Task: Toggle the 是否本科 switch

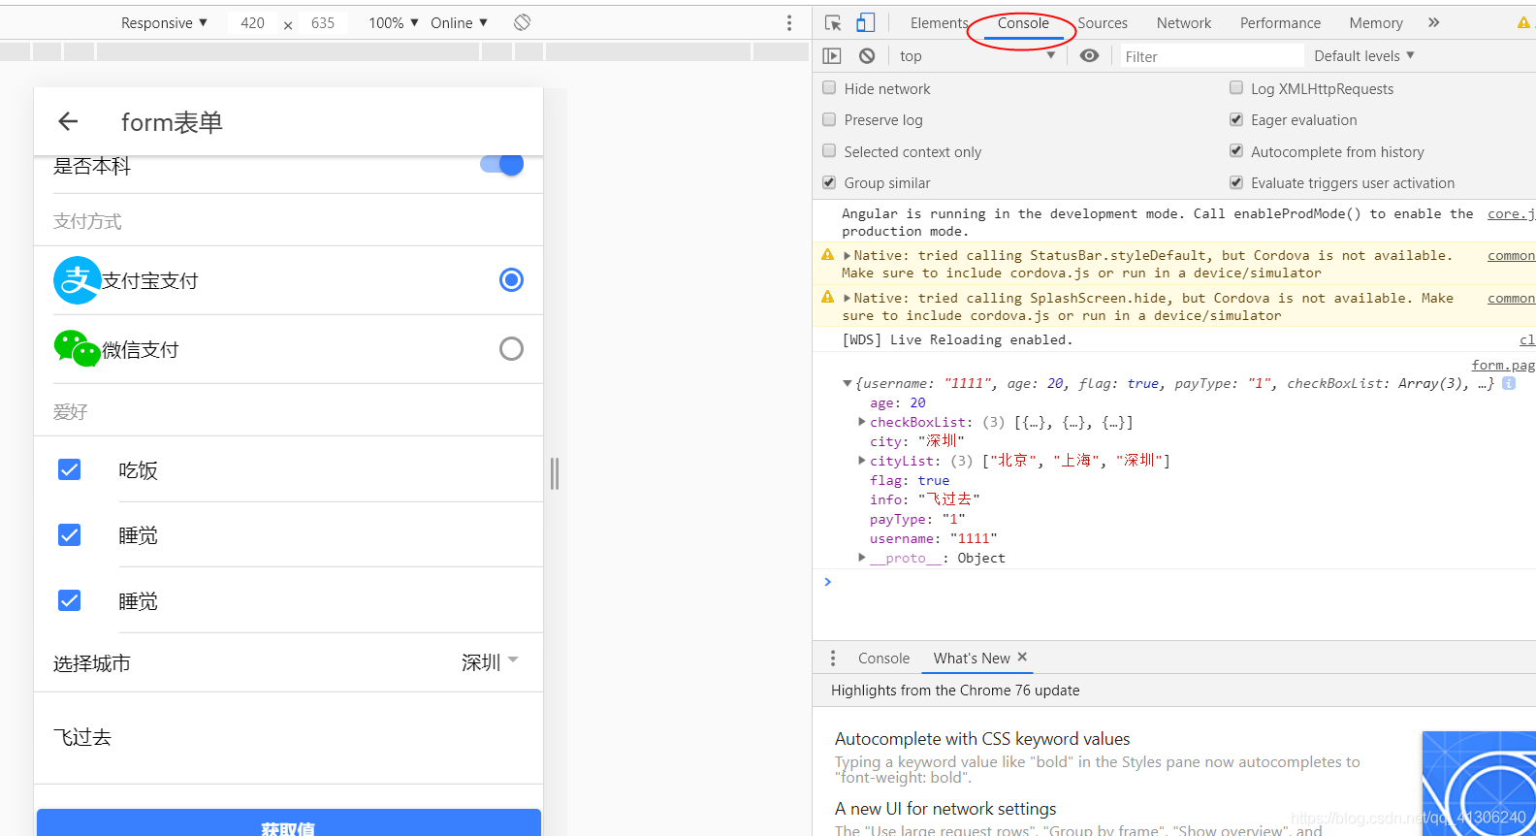Action: click(x=502, y=164)
